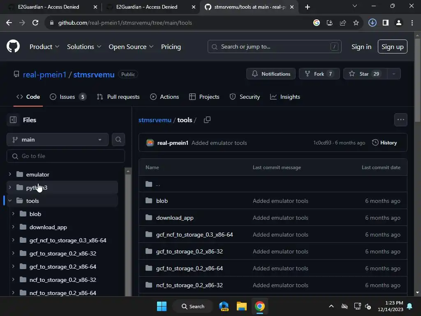Screen dimensions: 421x316
Task: Click parent directory folder row
Action: pos(273,184)
